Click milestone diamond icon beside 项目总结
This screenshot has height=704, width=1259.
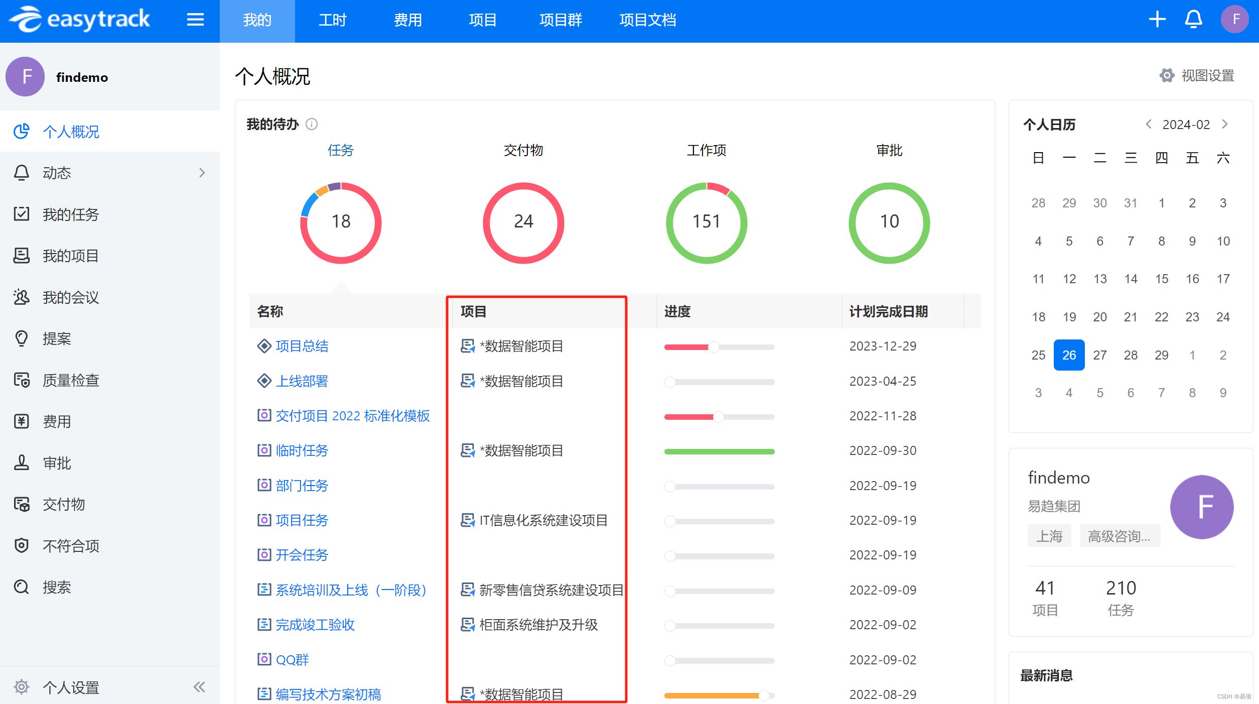click(x=264, y=346)
